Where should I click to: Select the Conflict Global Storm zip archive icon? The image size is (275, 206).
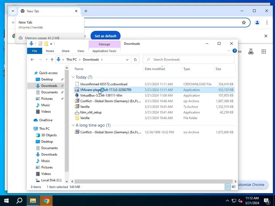(77, 101)
